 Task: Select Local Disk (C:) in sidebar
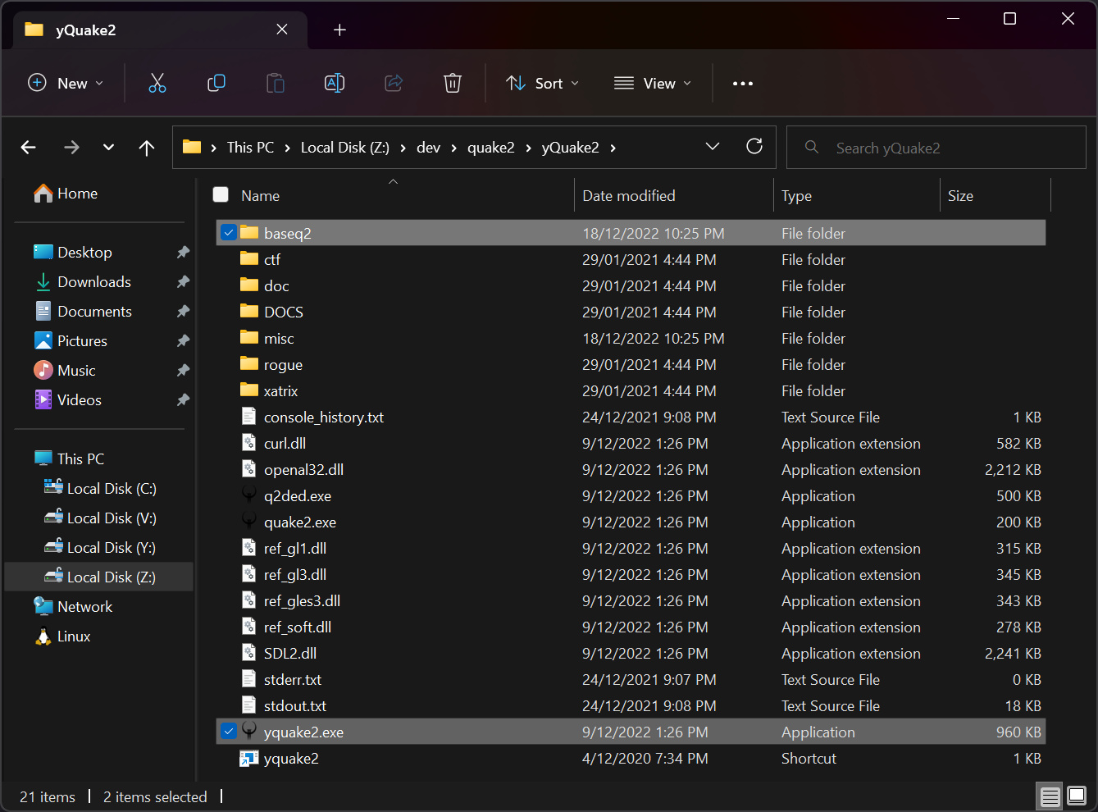coord(100,489)
